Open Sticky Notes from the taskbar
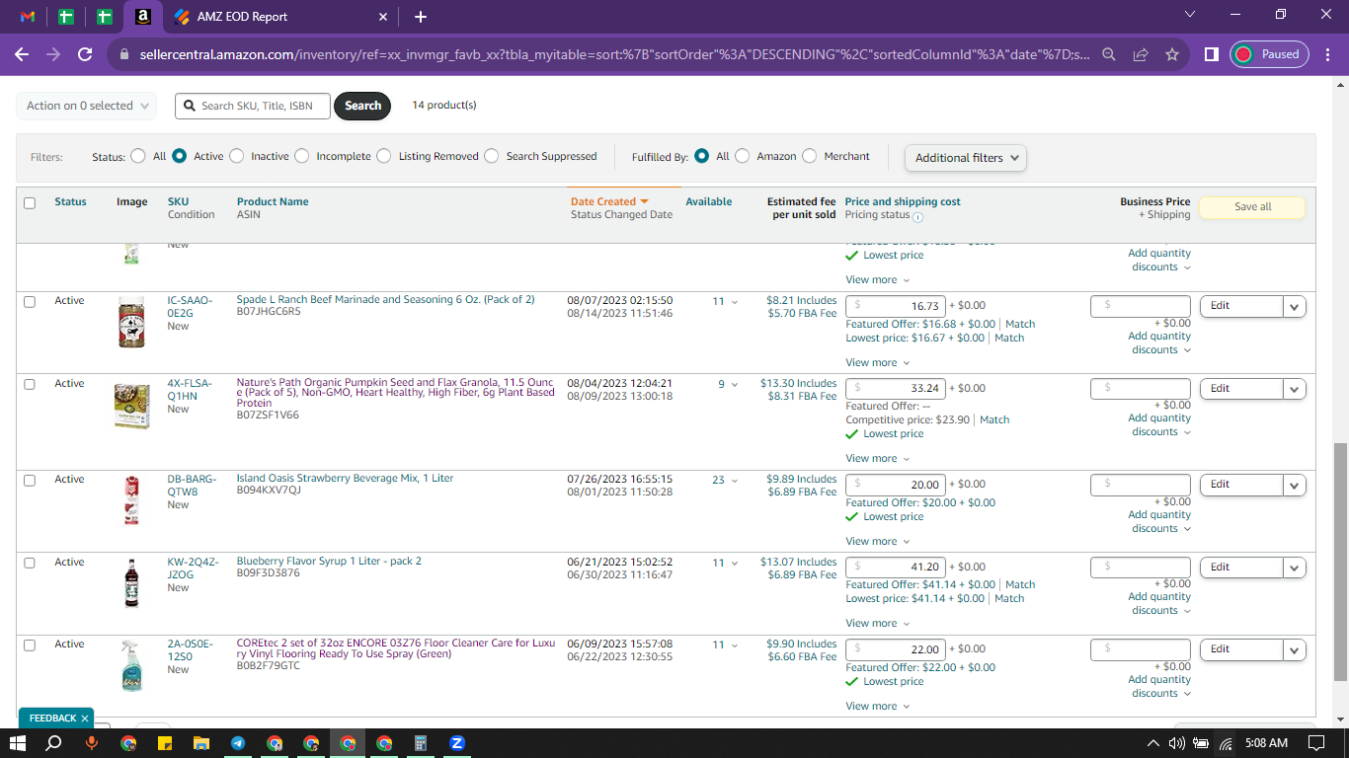Screen dimensions: 1349x758 [x=164, y=743]
